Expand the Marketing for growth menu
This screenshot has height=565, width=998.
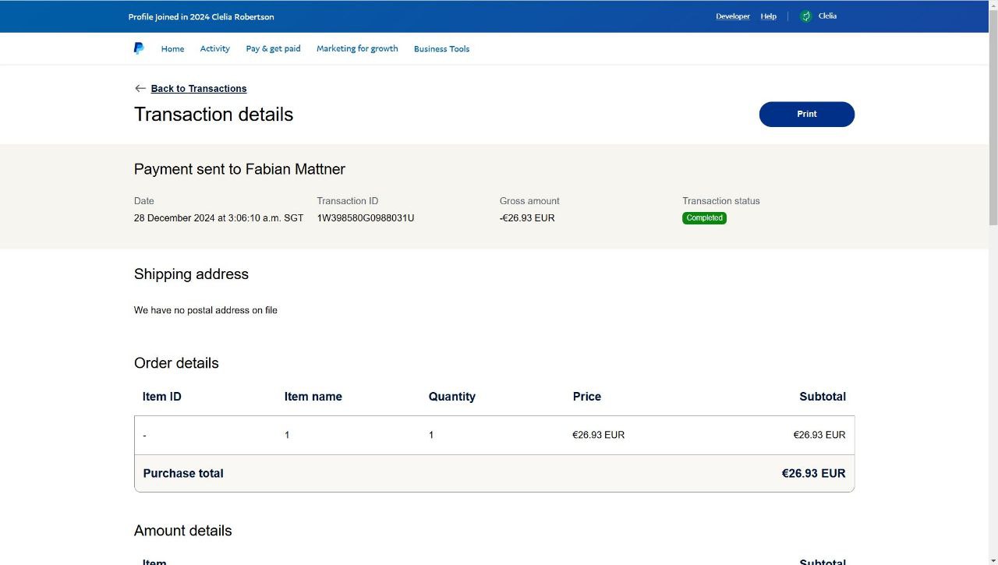pos(357,49)
